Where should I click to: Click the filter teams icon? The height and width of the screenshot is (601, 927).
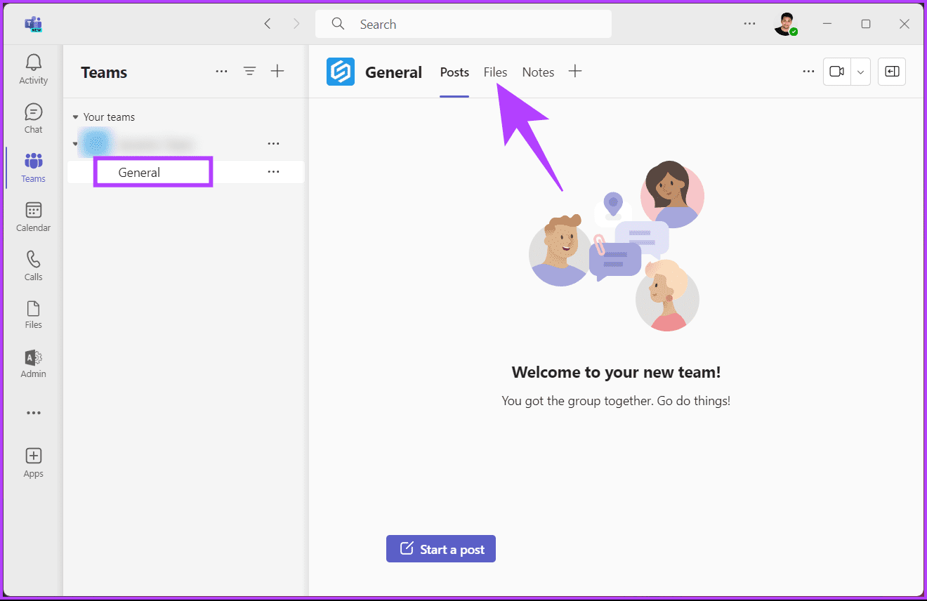click(x=249, y=71)
